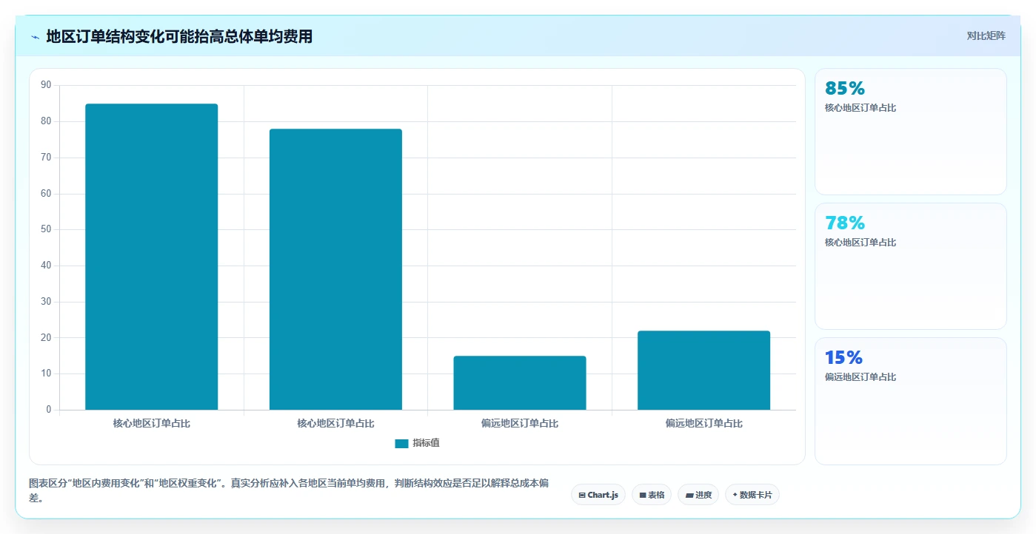The width and height of the screenshot is (1036, 534).
Task: Click the bar reaching value 22
Action: [x=704, y=371]
